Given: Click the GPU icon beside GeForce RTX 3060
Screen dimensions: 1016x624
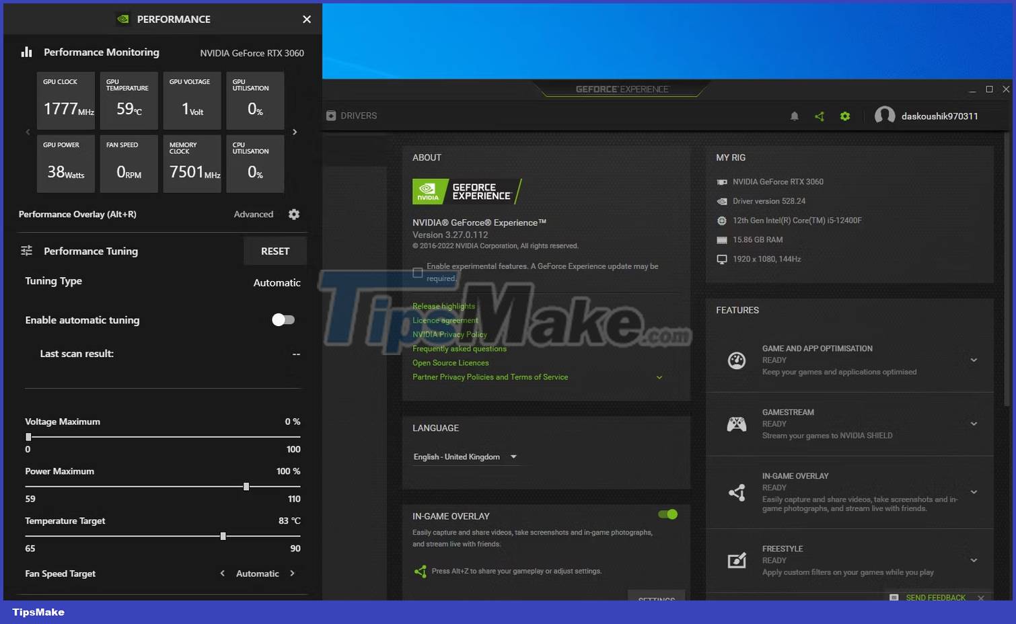Looking at the screenshot, I should [x=722, y=182].
